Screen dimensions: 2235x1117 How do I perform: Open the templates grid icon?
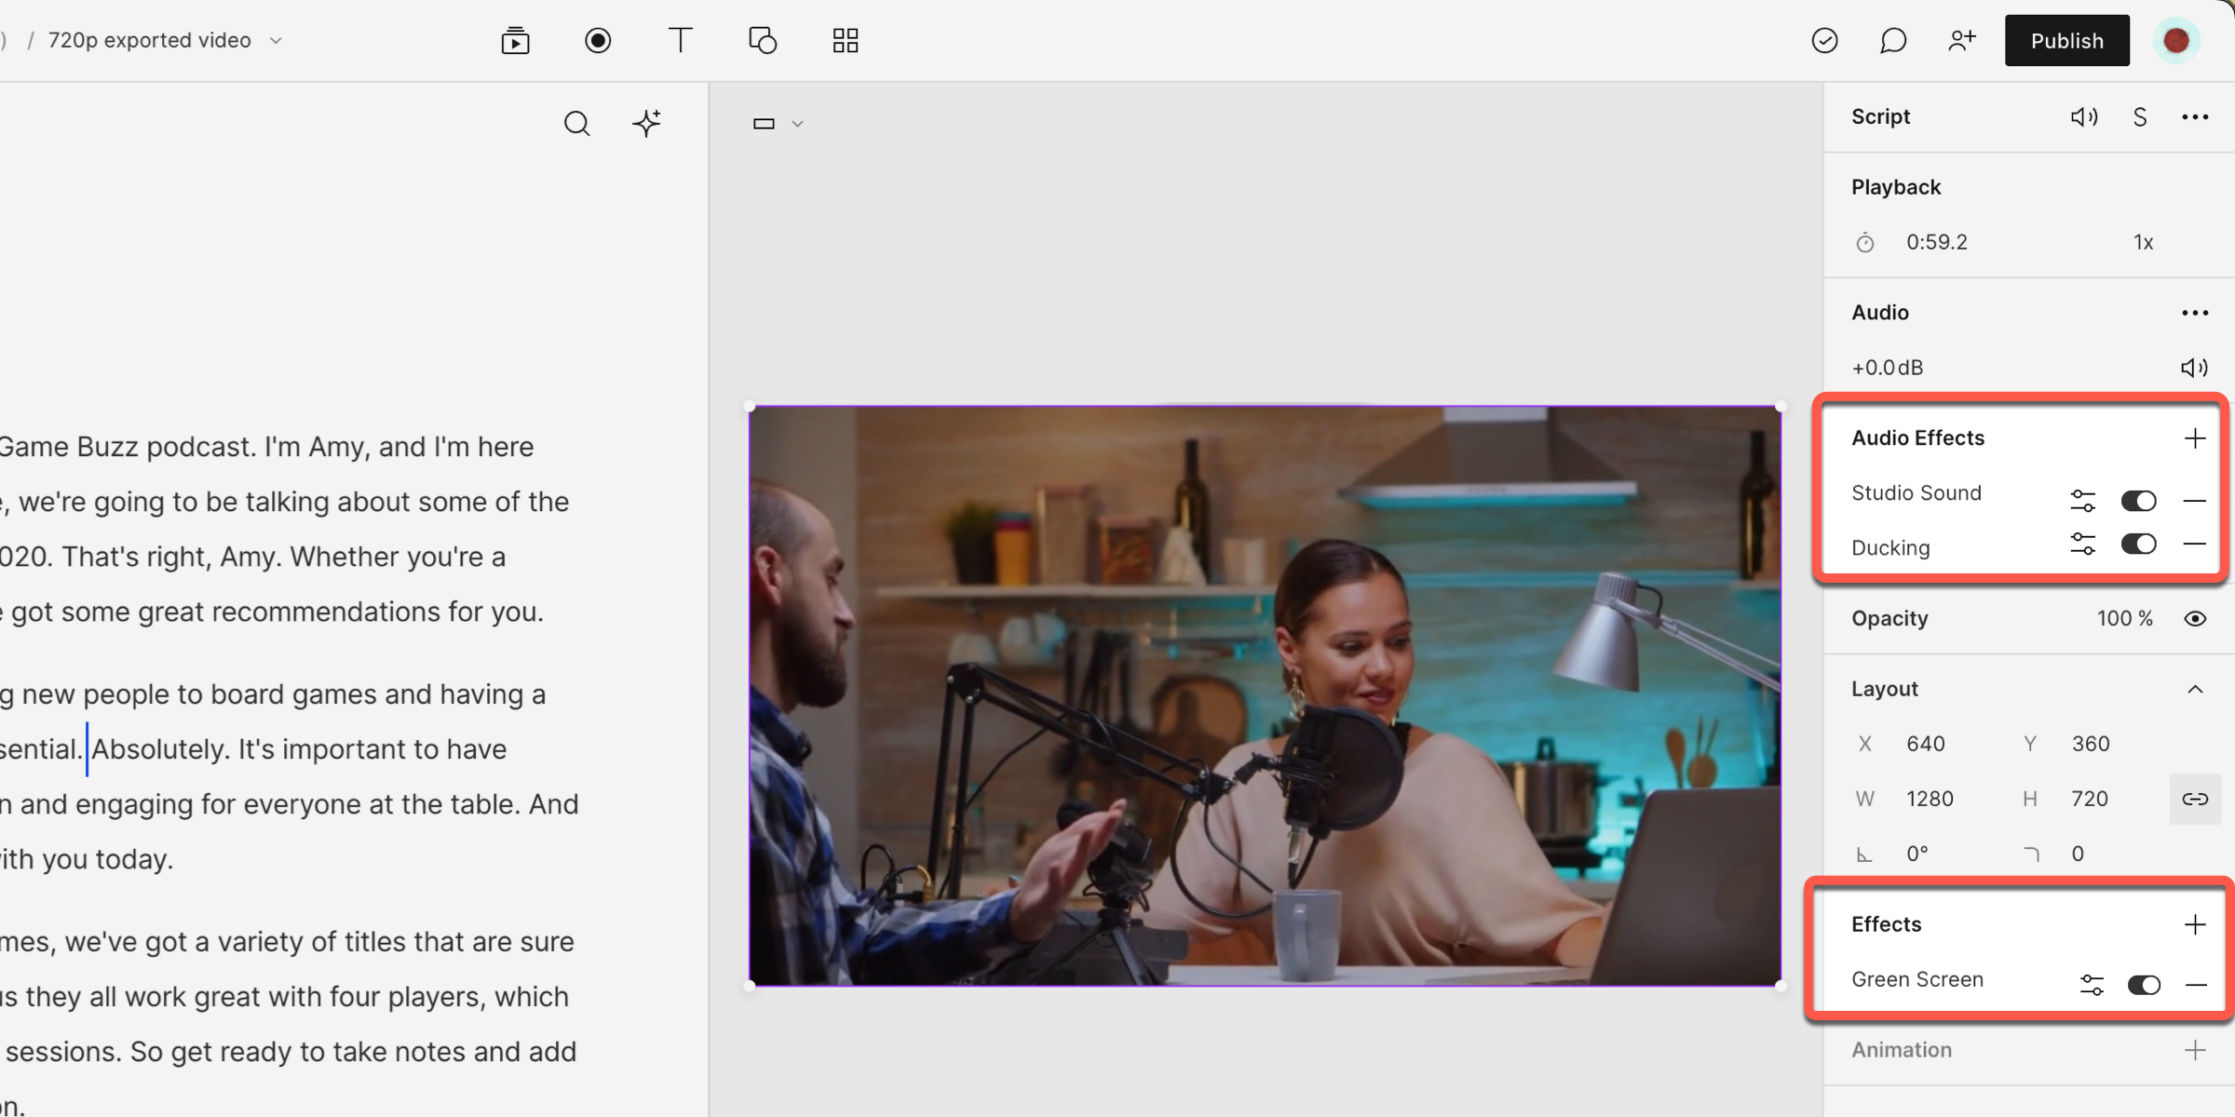[846, 41]
